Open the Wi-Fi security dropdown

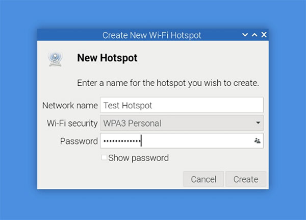coord(182,123)
